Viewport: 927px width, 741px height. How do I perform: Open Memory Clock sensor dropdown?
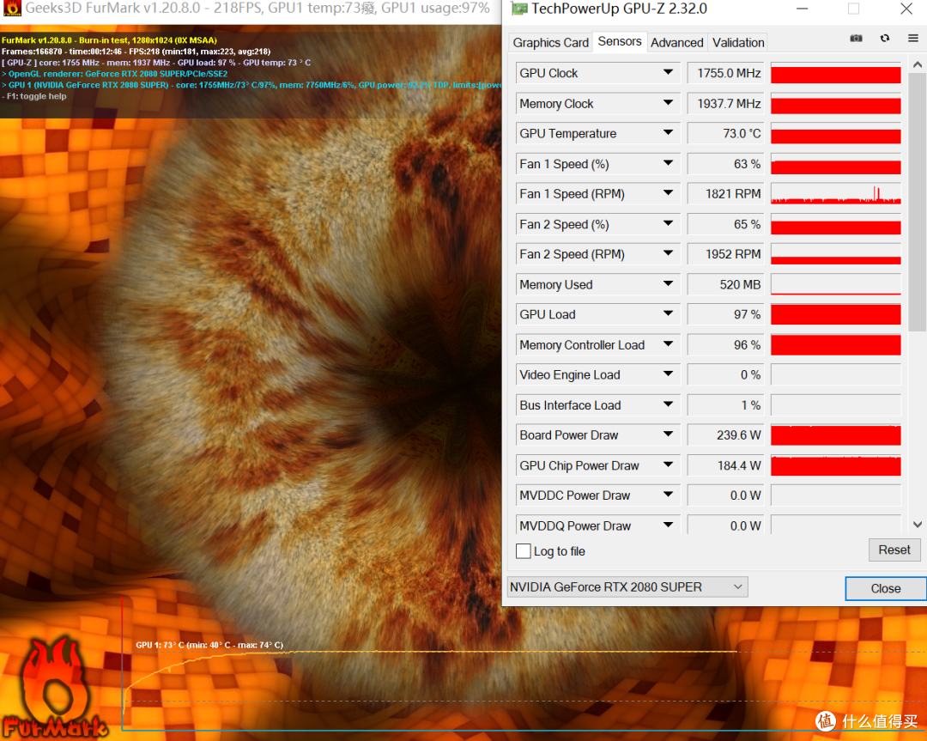pos(668,104)
